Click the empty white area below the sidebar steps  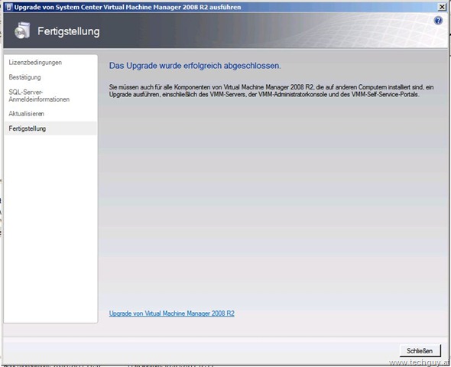tap(50, 227)
